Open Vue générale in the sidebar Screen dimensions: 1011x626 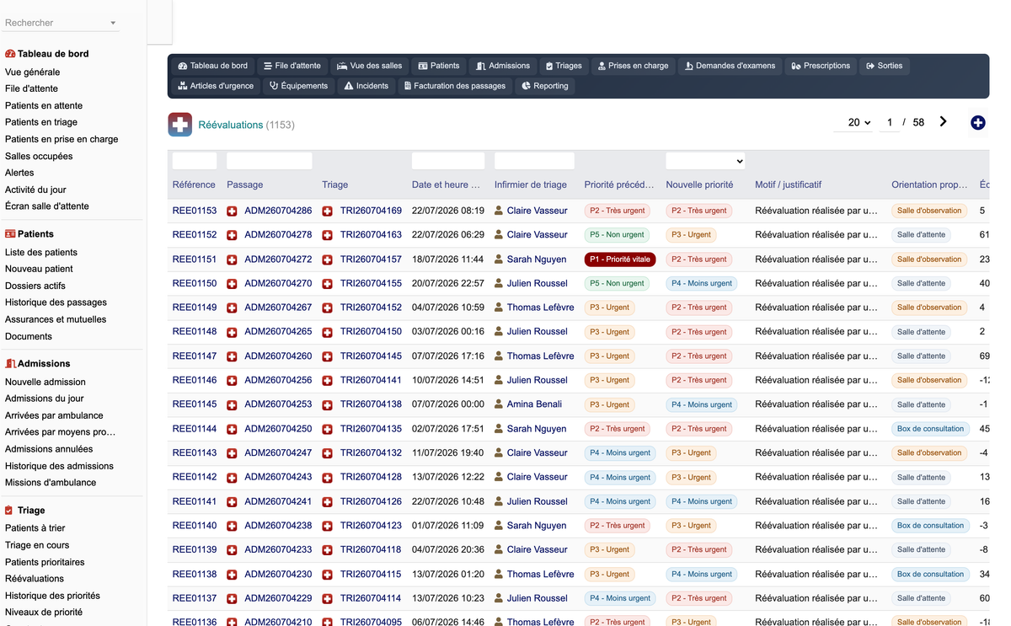33,72
